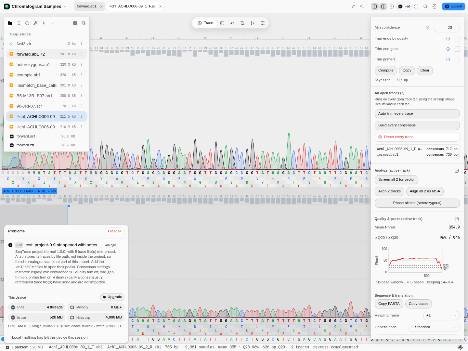Edit the Min confidence value field

(x=447, y=28)
